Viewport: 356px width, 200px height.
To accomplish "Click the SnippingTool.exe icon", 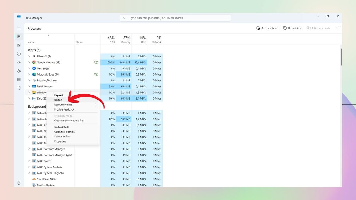I will (34, 81).
